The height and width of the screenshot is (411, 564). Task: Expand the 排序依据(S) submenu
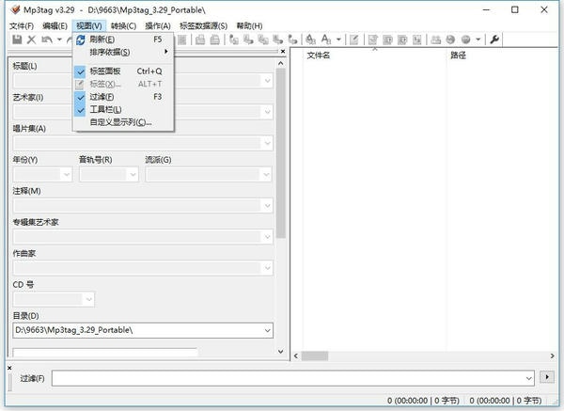(124, 52)
